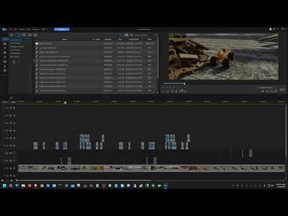Click the library search field
The height and width of the screenshot is (216, 288).
click(x=144, y=35)
